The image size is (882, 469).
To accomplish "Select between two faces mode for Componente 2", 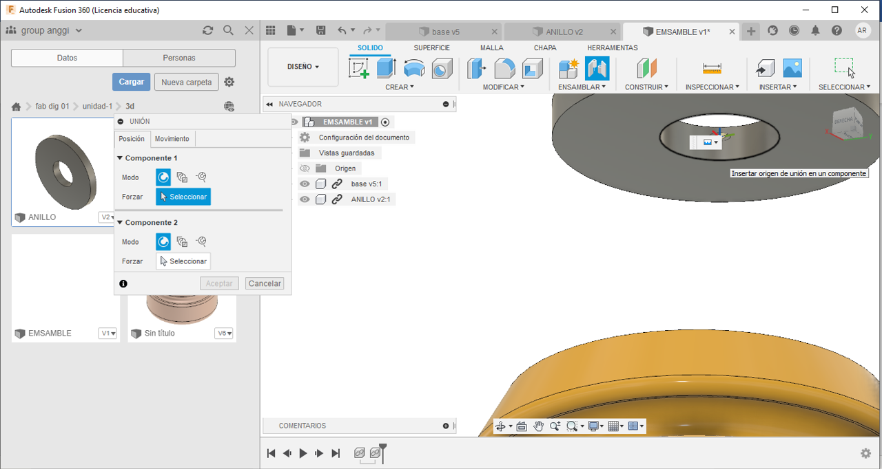I will [x=182, y=242].
